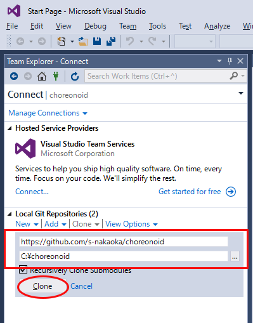The height and width of the screenshot is (323, 253).
Task: Click the Team Explorer Home icon
Action: tap(42, 76)
